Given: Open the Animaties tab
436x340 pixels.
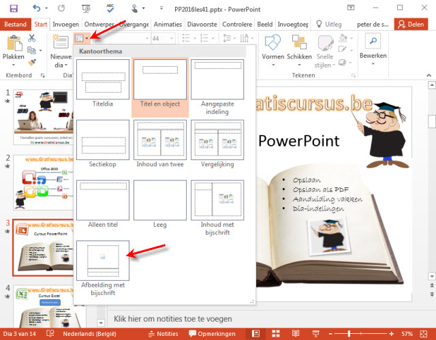Looking at the screenshot, I should [x=168, y=24].
